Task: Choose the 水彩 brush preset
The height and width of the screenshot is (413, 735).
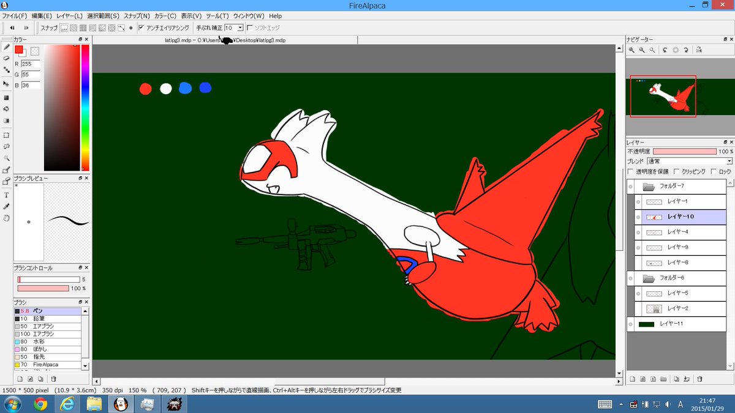Action: [x=48, y=341]
